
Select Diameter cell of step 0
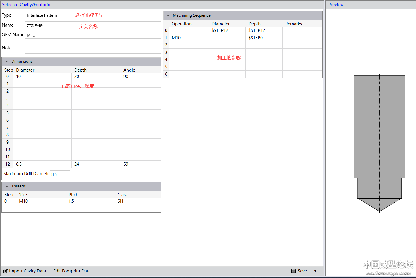(42, 77)
